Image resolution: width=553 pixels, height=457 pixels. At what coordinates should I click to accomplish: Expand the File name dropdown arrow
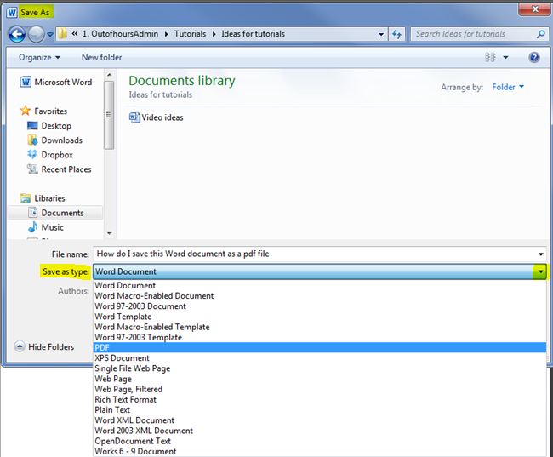pyautogui.click(x=540, y=254)
